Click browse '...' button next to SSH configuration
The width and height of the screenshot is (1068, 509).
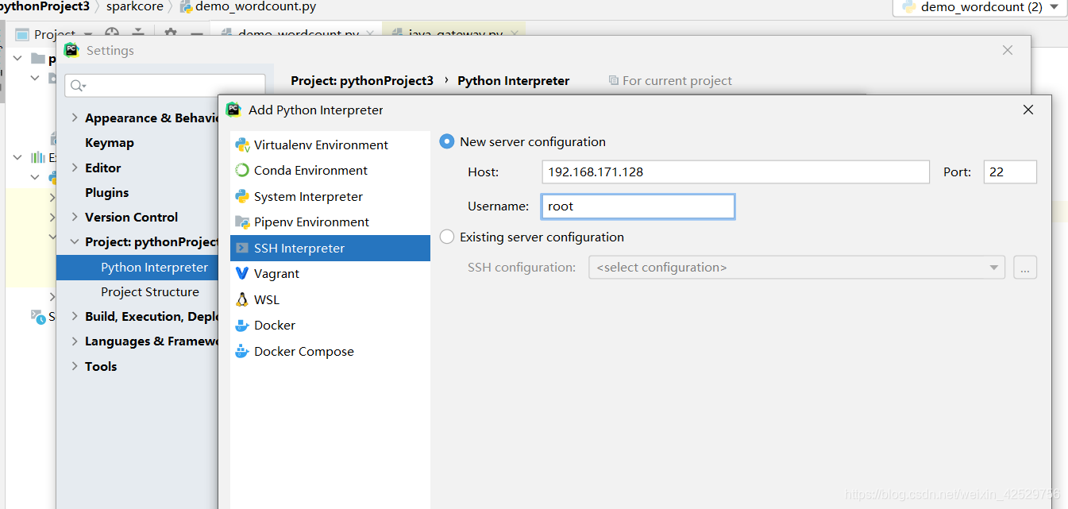pyautogui.click(x=1025, y=268)
